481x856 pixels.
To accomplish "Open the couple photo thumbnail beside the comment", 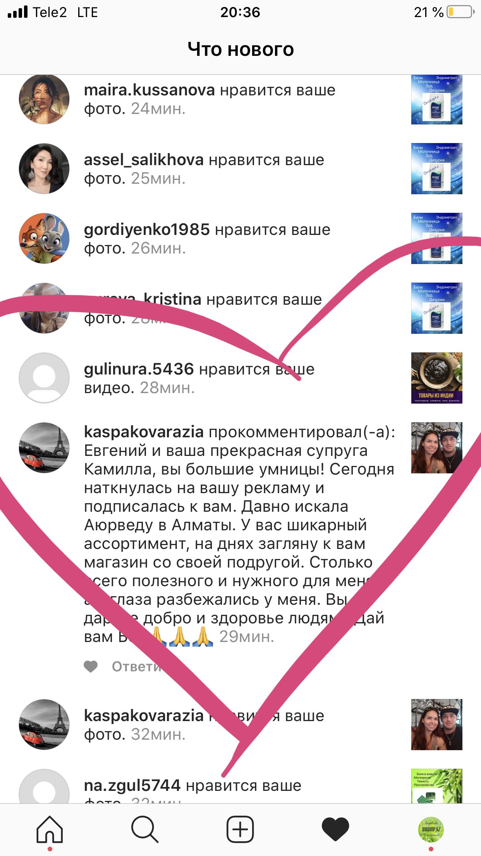I will tap(437, 448).
